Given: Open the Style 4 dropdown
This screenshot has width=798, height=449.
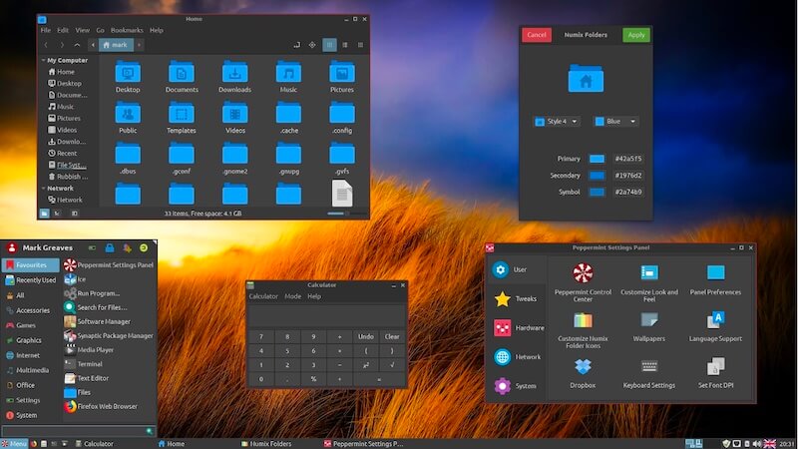Looking at the screenshot, I should [557, 121].
